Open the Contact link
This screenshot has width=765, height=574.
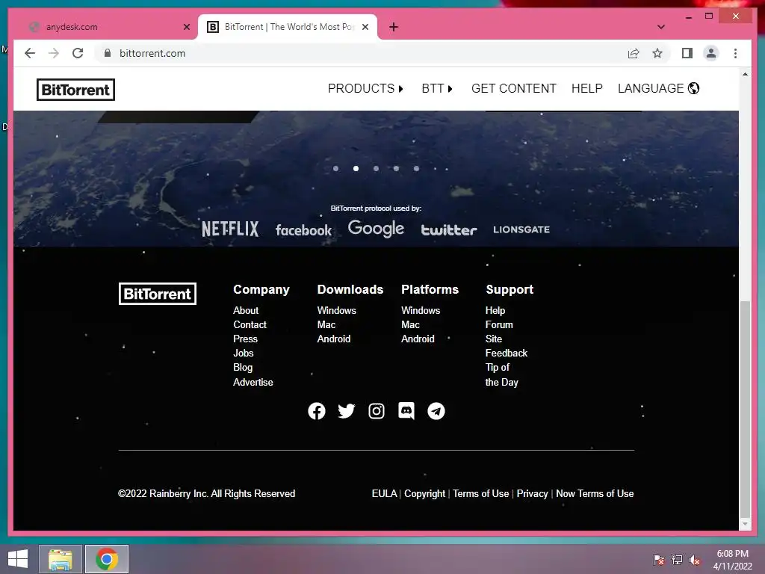(250, 324)
